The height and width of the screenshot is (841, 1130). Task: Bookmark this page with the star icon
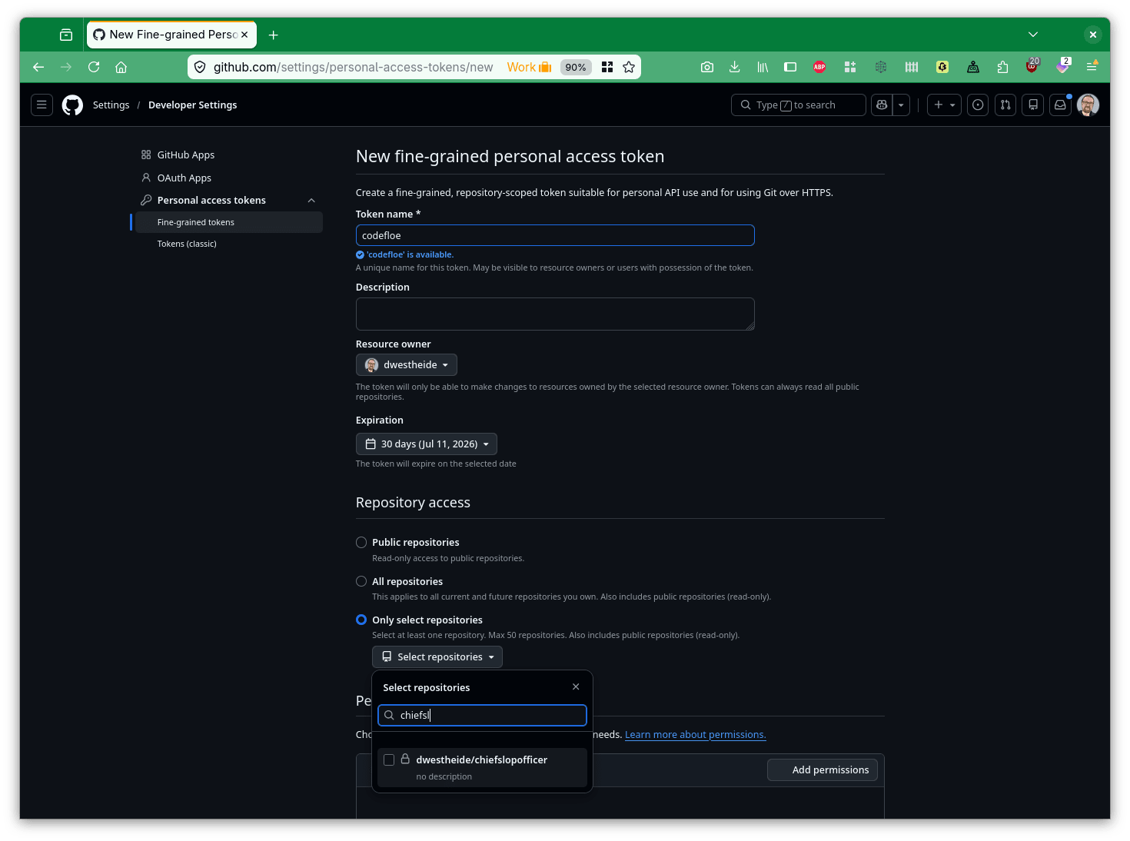[629, 67]
